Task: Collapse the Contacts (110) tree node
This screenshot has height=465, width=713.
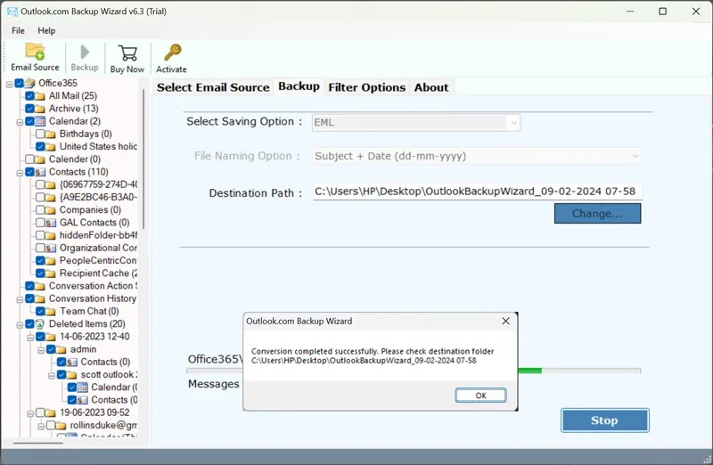Action: point(20,172)
